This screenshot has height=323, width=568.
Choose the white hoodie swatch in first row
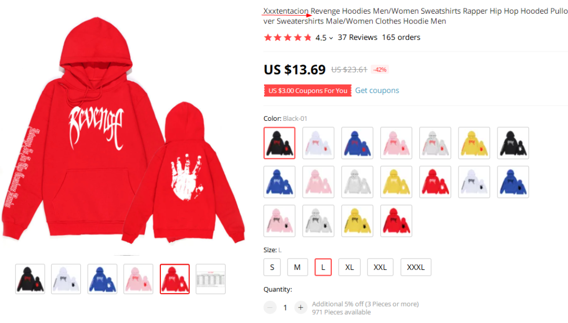tap(318, 143)
